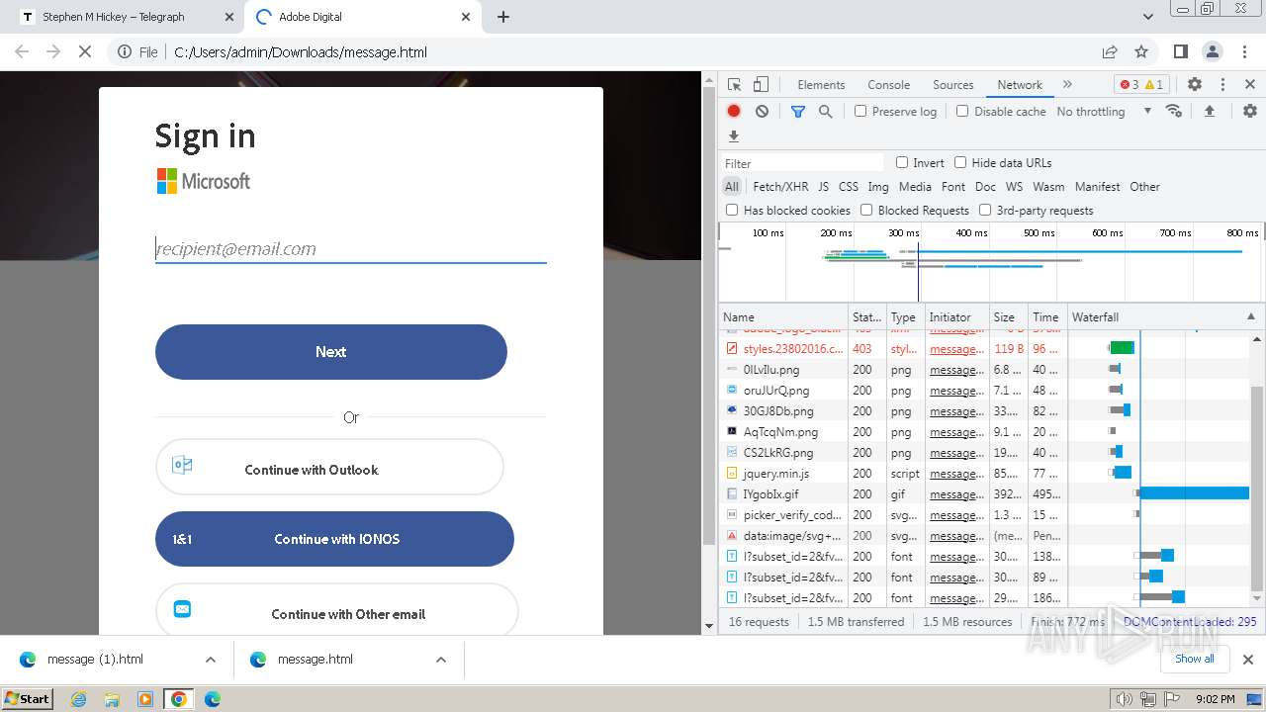Screen dimensions: 1266x712
Task: Click Continue with Outlook button
Action: click(329, 467)
